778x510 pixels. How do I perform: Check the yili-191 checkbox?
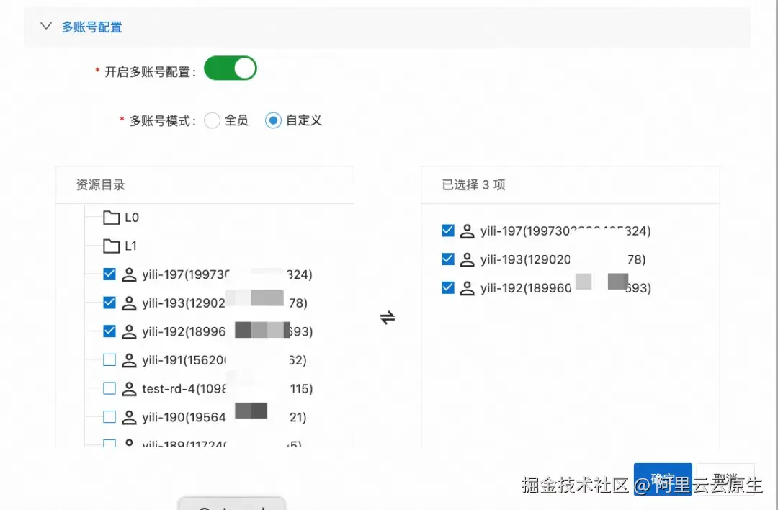coord(109,359)
